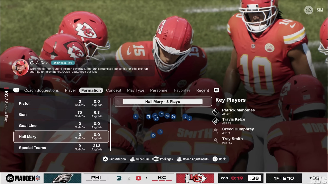Image resolution: width=328 pixels, height=184 pixels.
Task: Click player marker 10 in the formation diagram
Action: click(x=160, y=132)
